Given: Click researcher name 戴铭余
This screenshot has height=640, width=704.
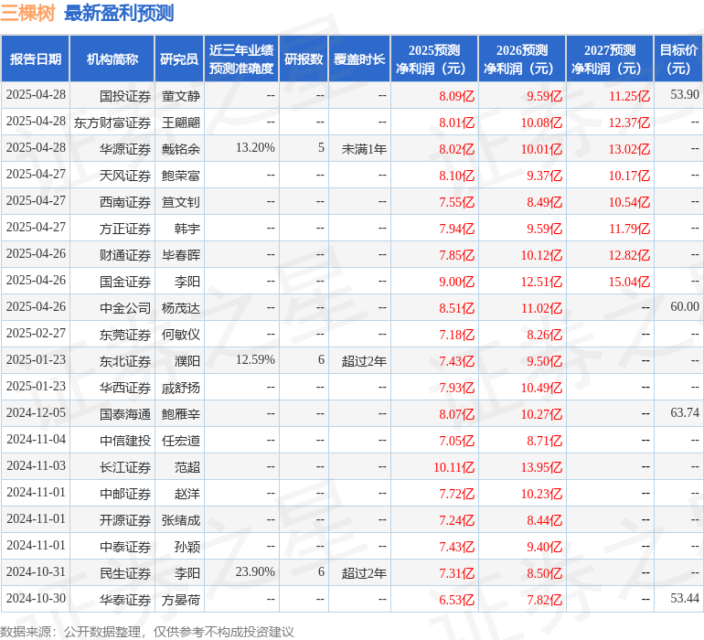Looking at the screenshot, I should point(180,149).
